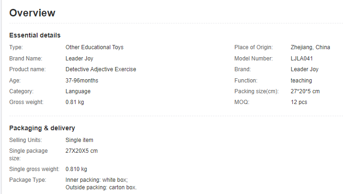Click the Single item selling units value
The height and width of the screenshot is (194, 343).
point(79,140)
